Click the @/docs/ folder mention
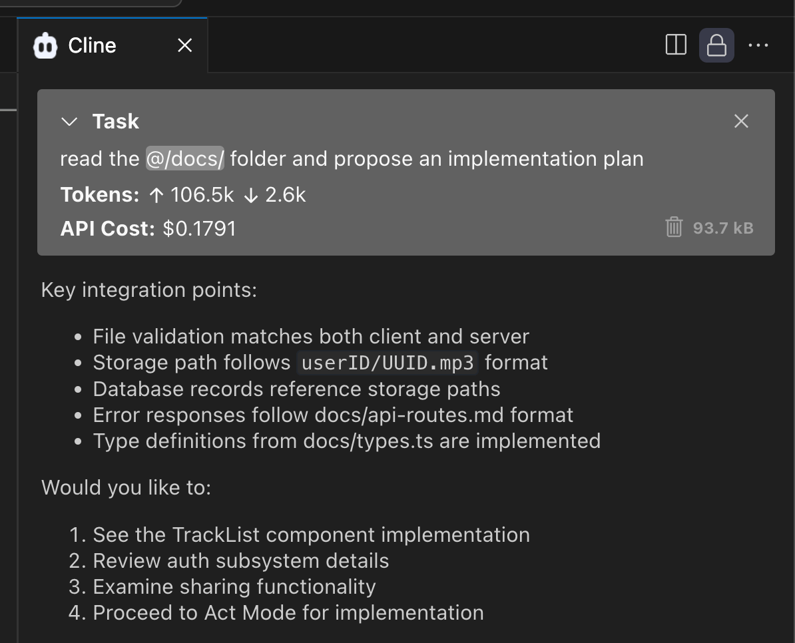 click(185, 158)
